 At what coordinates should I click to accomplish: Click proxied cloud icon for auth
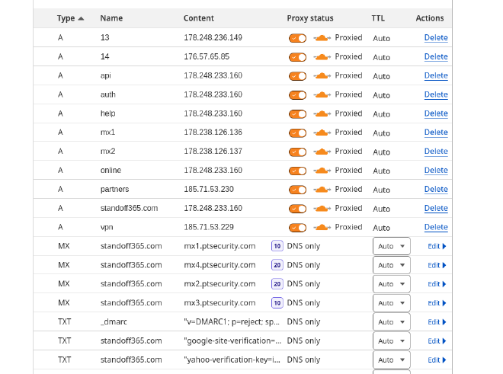322,95
